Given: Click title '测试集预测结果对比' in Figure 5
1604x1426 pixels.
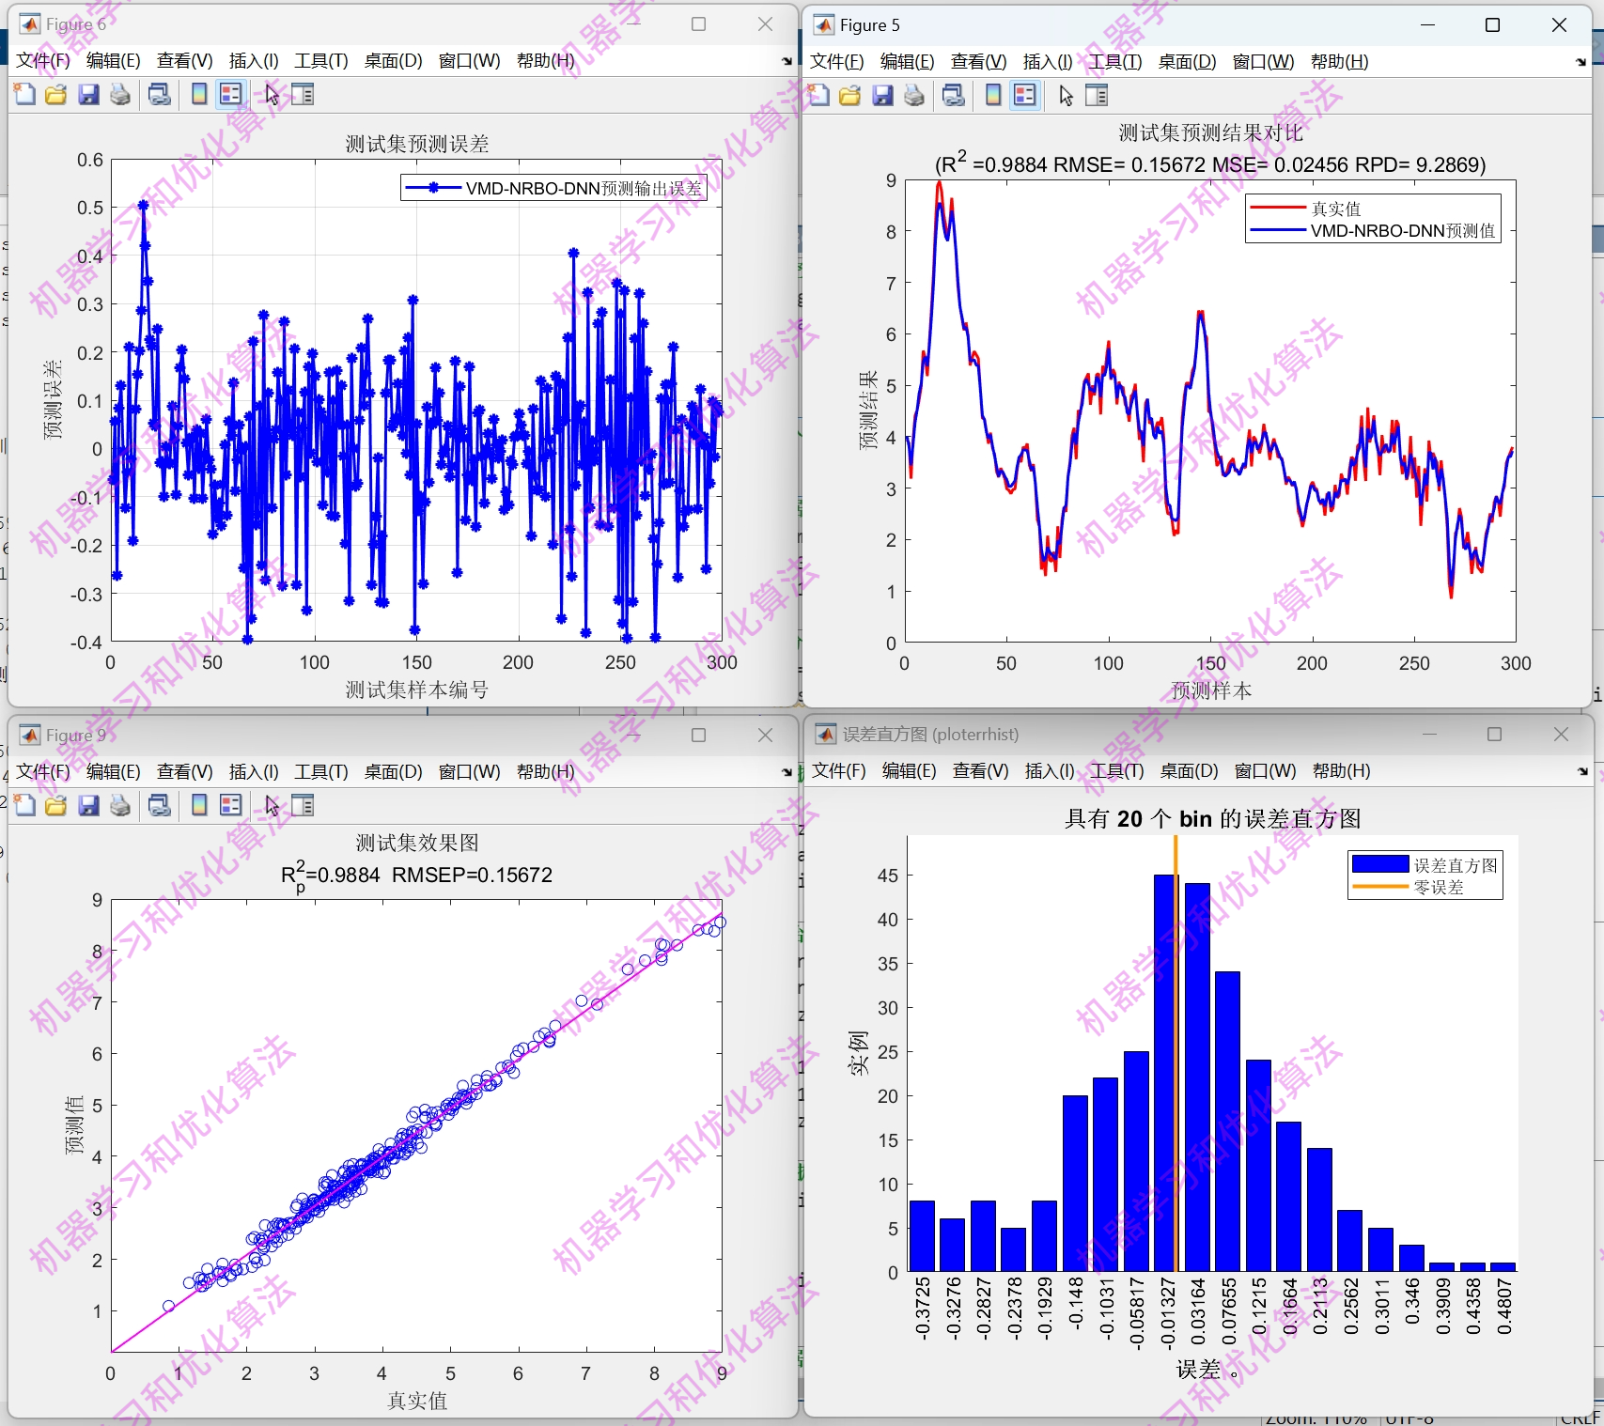Looking at the screenshot, I should 1211,132.
